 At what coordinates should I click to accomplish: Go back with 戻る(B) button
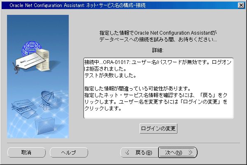point(139,153)
